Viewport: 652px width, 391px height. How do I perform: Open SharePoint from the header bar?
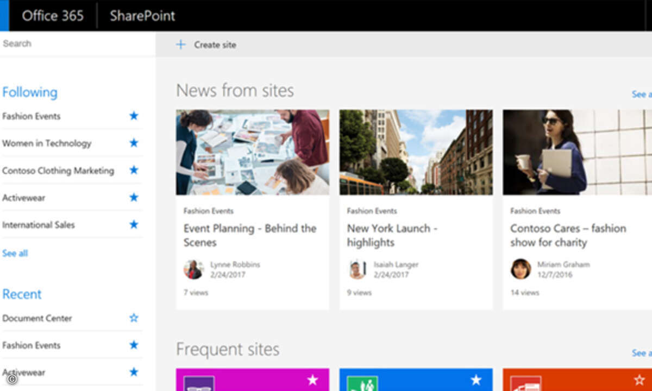[x=142, y=16]
